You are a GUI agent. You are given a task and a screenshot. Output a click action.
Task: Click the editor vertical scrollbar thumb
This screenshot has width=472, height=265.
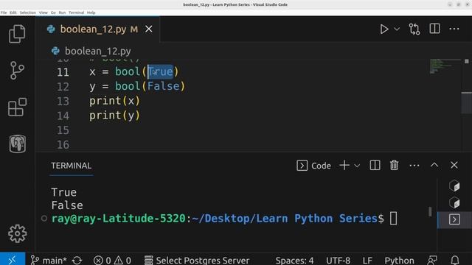(467, 103)
